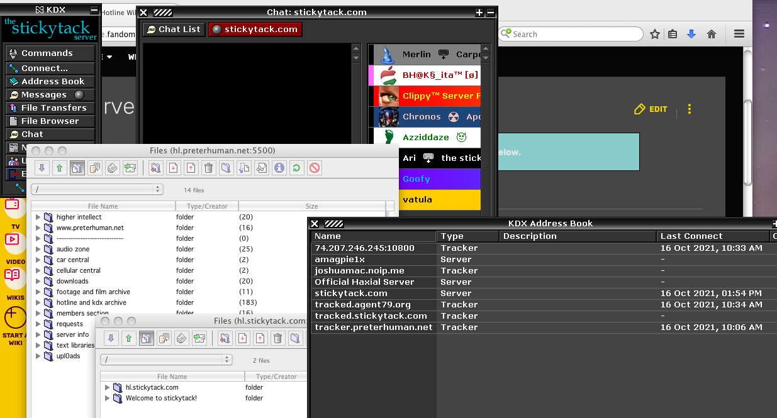Screen dimensions: 777x418
Task: Open the browser hamburger menu
Action: tap(739, 34)
